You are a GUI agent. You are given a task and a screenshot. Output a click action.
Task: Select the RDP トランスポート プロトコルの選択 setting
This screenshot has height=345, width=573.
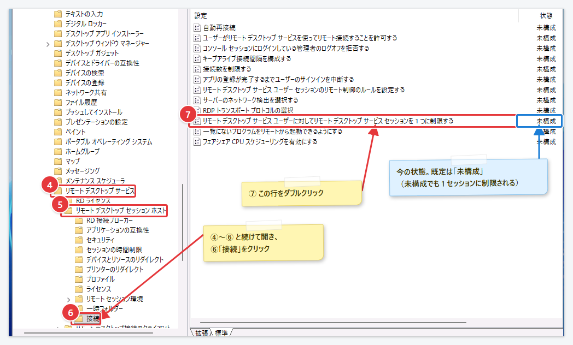pos(248,110)
